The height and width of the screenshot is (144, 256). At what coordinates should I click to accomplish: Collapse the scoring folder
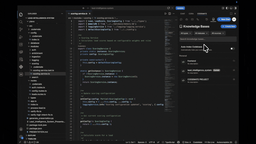pos(35,64)
